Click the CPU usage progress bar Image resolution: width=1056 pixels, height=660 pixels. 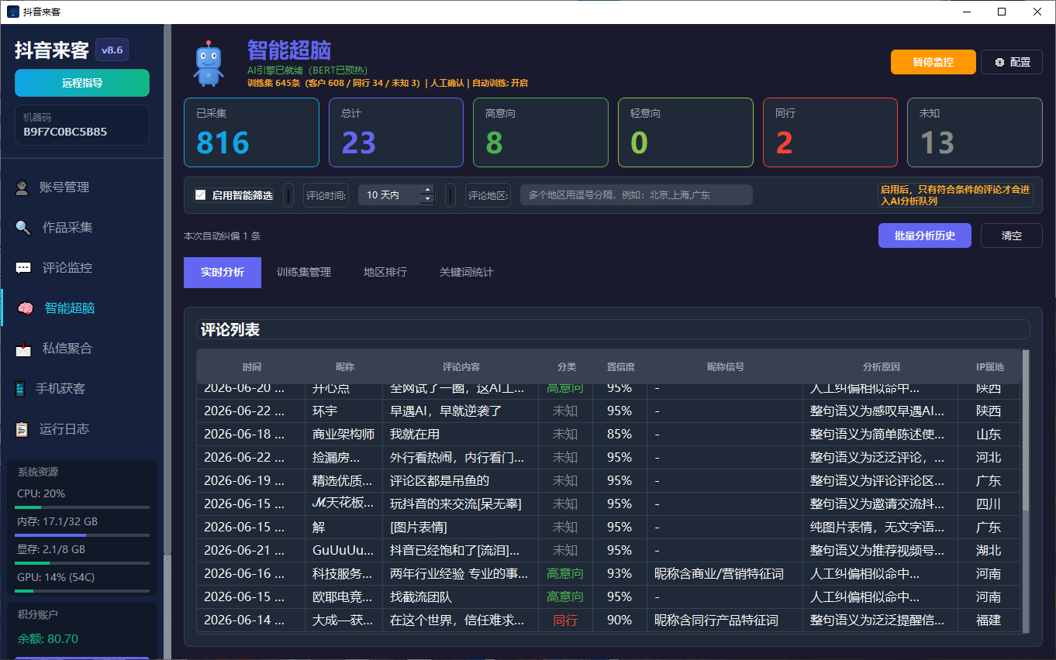click(82, 507)
